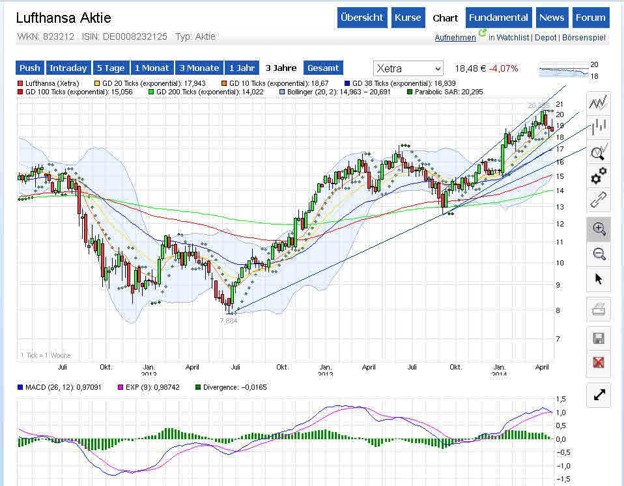
Task: Click the chain link icon
Action: tap(598, 200)
